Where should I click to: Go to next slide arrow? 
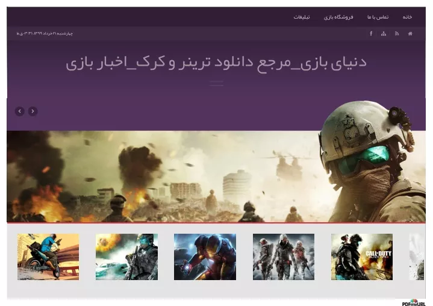33,111
